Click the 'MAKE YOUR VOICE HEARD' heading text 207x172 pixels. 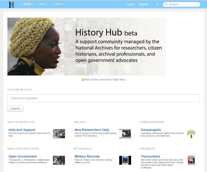(23, 149)
